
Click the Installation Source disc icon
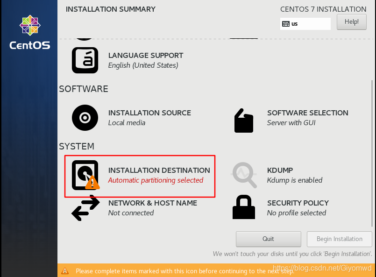(x=85, y=118)
